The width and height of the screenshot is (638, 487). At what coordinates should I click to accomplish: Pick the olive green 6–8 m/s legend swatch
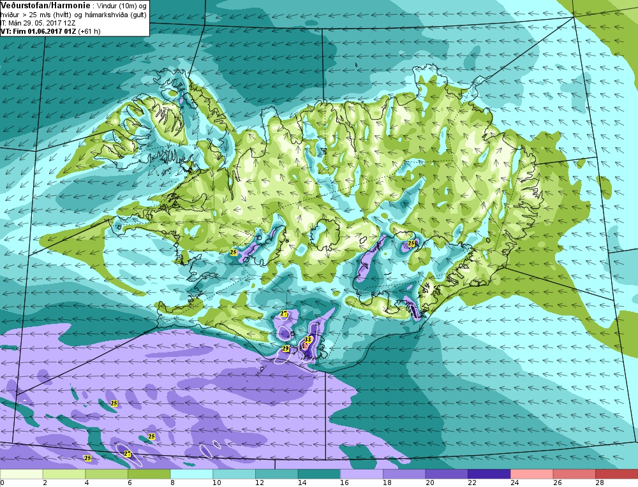point(149,474)
